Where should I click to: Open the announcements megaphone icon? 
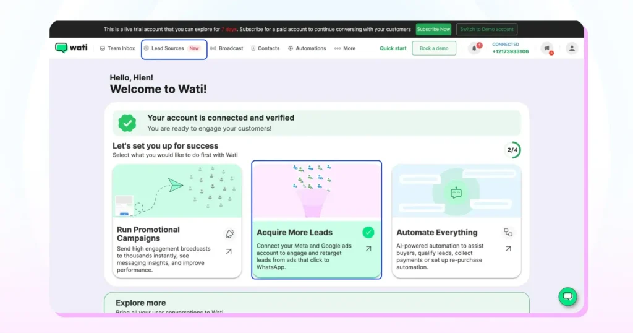(x=547, y=48)
